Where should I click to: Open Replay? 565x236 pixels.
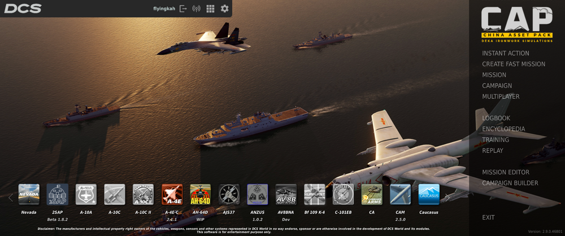click(493, 151)
